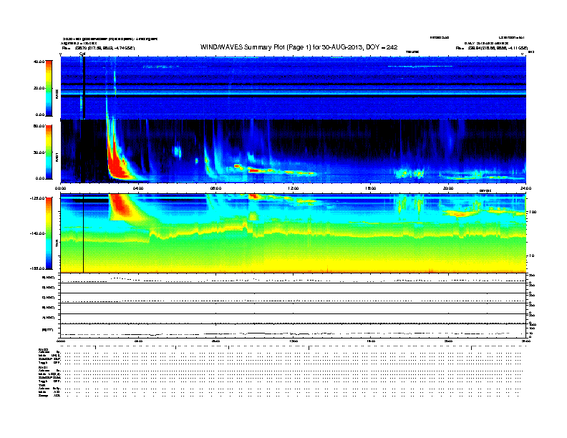The height and width of the screenshot is (438, 567).
Task: Click the 20:00 tick below RAD1 spectrogram
Action: click(x=448, y=188)
